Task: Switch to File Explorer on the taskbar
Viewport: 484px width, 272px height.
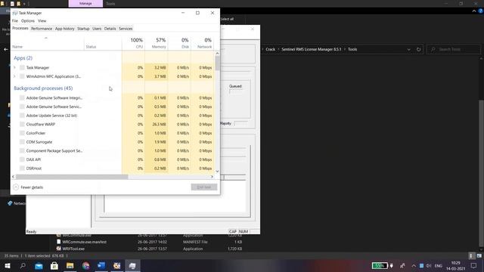Action: tap(70, 265)
